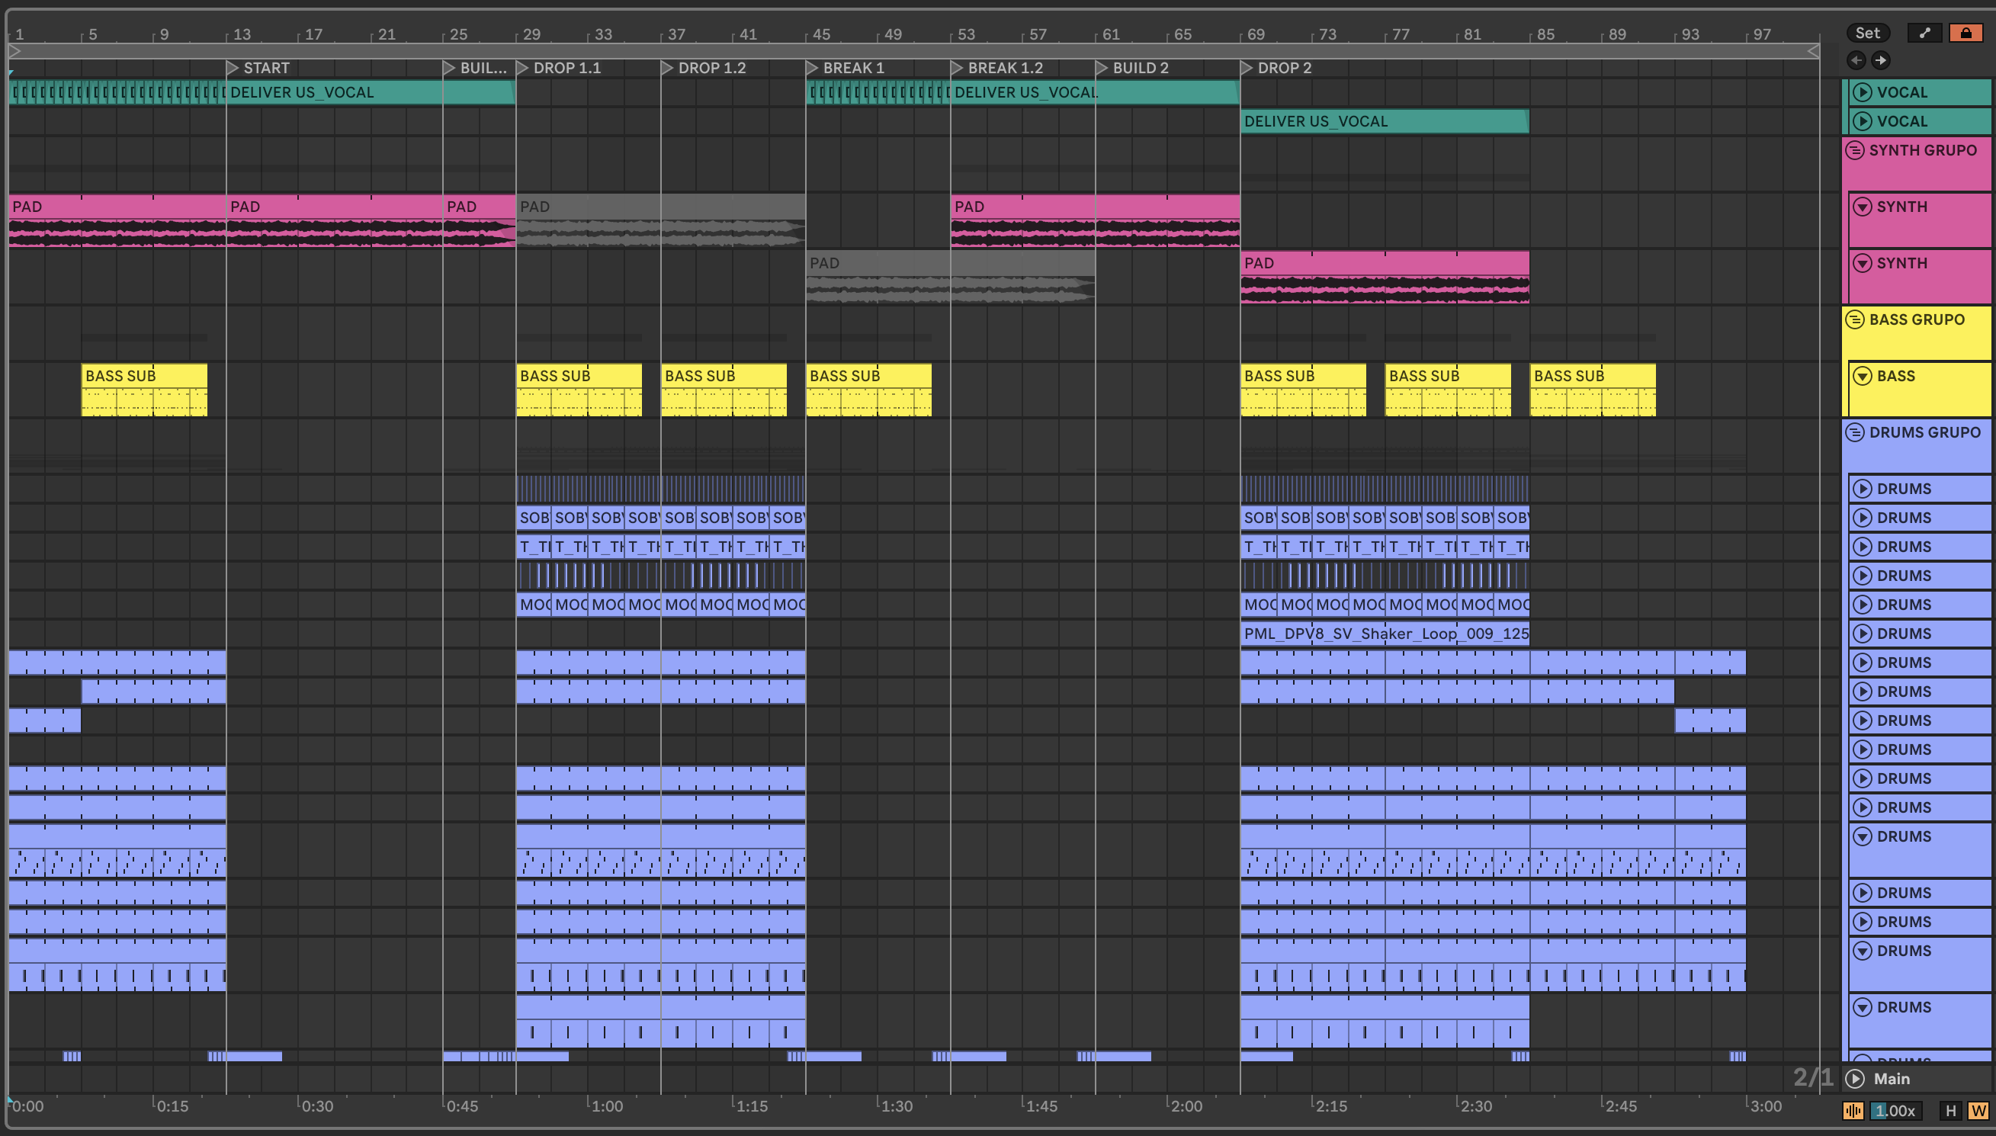The width and height of the screenshot is (1996, 1136).
Task: Fold the BASS track arrow
Action: click(x=1863, y=376)
